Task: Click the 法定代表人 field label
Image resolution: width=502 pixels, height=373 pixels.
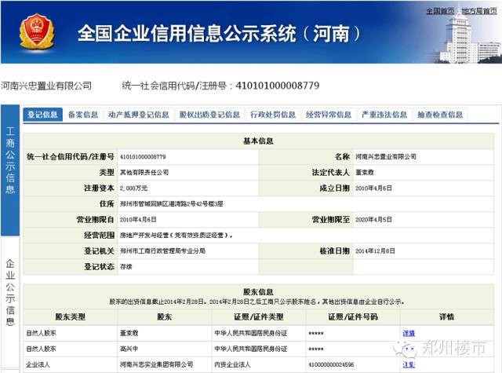Action: click(x=331, y=173)
